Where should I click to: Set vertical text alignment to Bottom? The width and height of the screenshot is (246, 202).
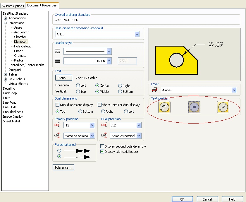point(120,91)
